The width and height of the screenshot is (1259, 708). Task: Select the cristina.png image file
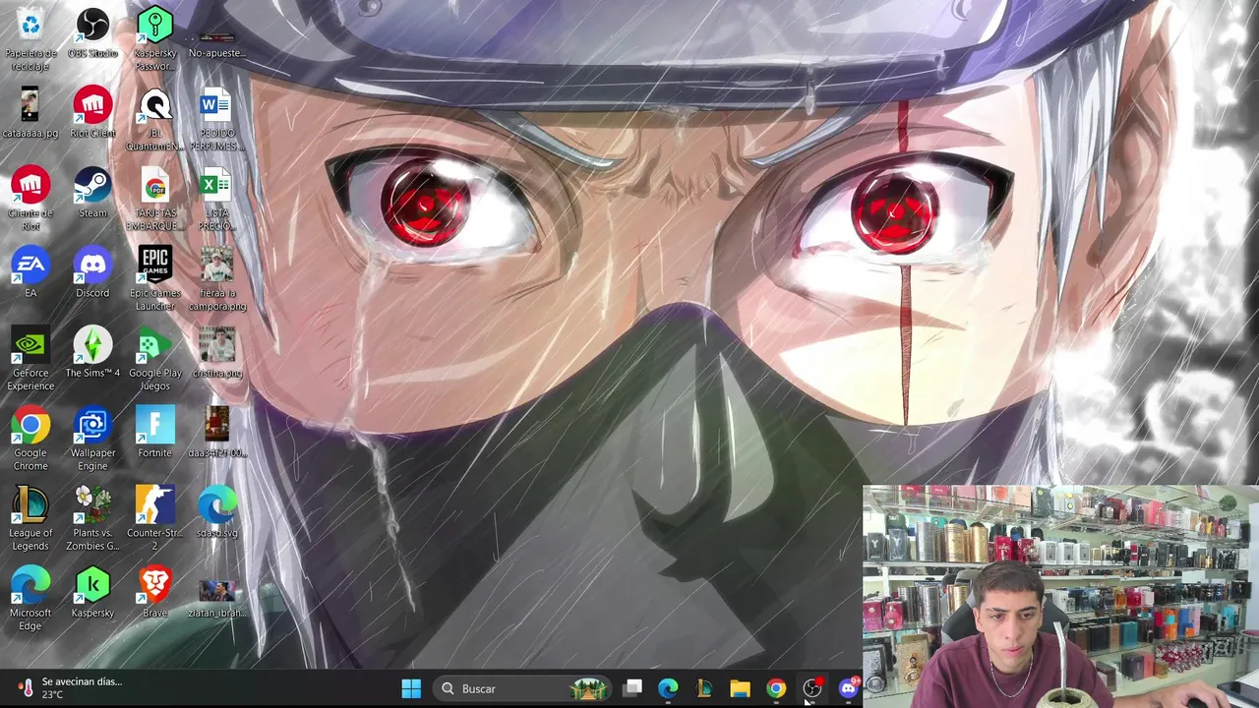click(216, 353)
